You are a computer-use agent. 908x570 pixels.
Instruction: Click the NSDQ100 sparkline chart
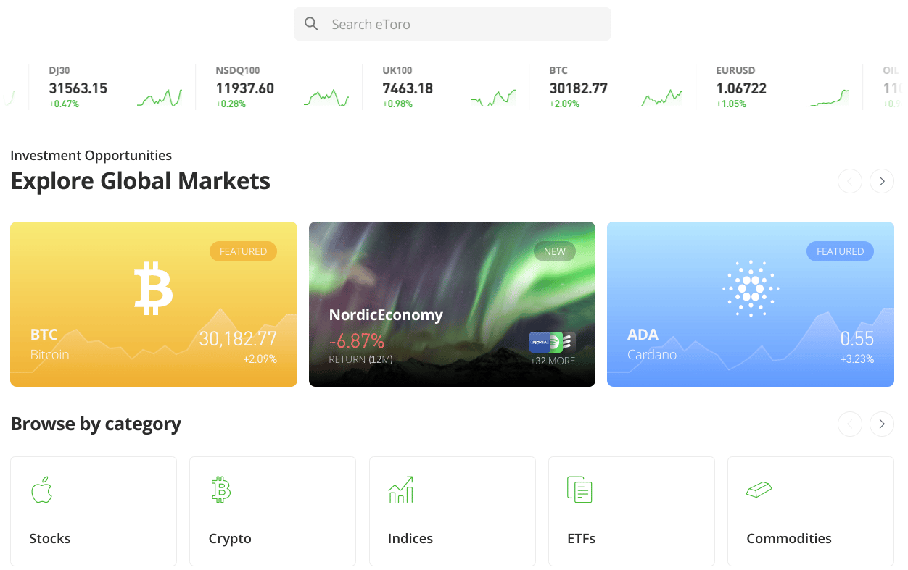326,98
